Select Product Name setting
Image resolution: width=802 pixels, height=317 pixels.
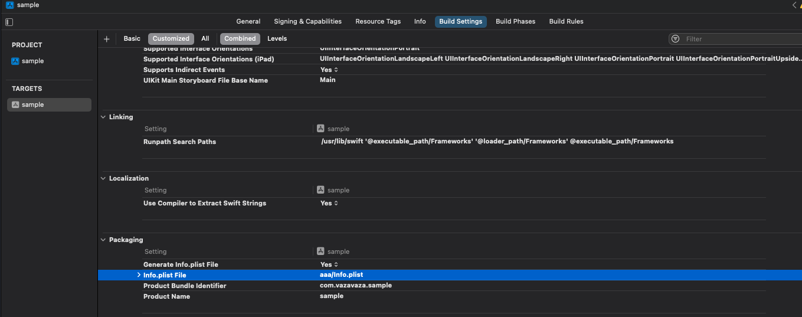(166, 296)
